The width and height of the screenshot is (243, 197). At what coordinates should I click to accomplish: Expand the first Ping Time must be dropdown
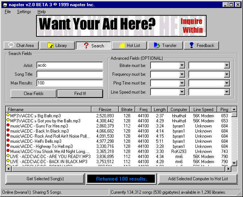[182, 83]
